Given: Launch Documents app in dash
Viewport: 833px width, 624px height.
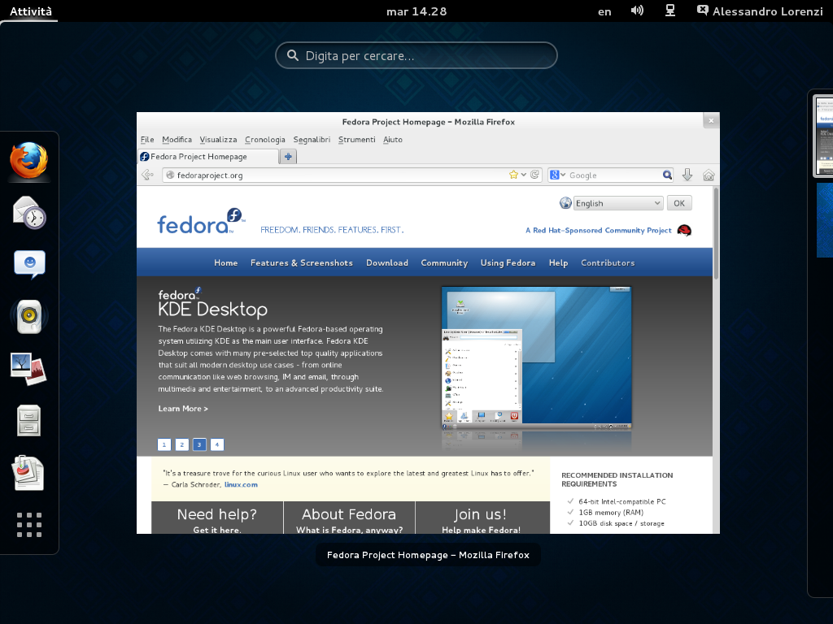Looking at the screenshot, I should pos(28,472).
